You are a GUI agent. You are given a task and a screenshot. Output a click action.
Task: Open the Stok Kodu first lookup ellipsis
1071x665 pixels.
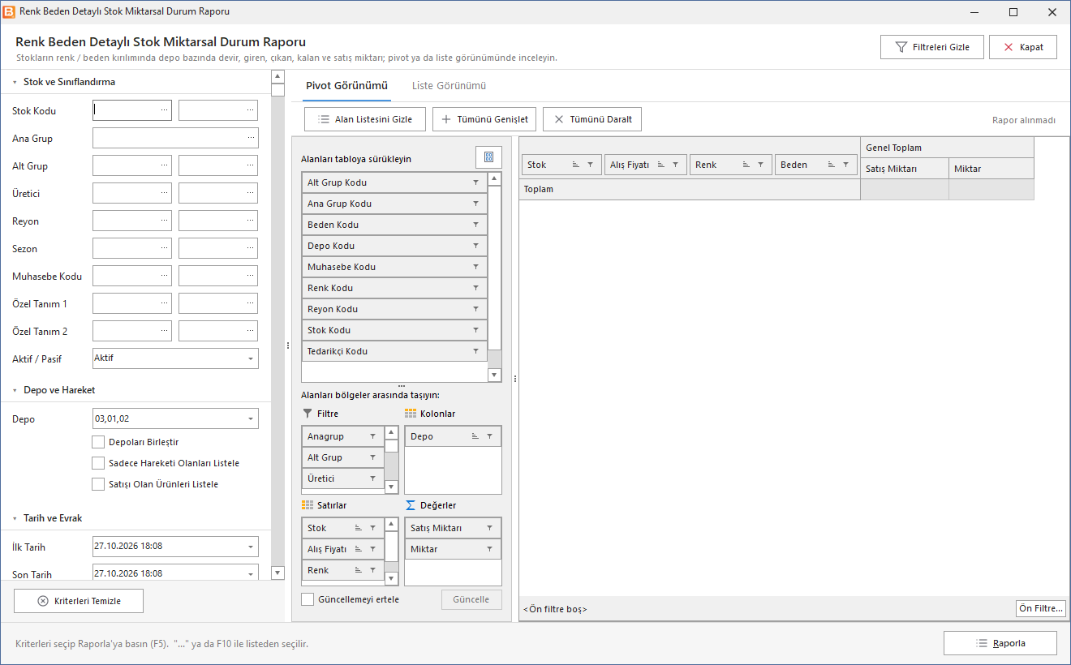165,109
